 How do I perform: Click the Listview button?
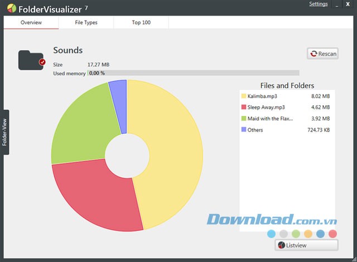click(x=306, y=245)
